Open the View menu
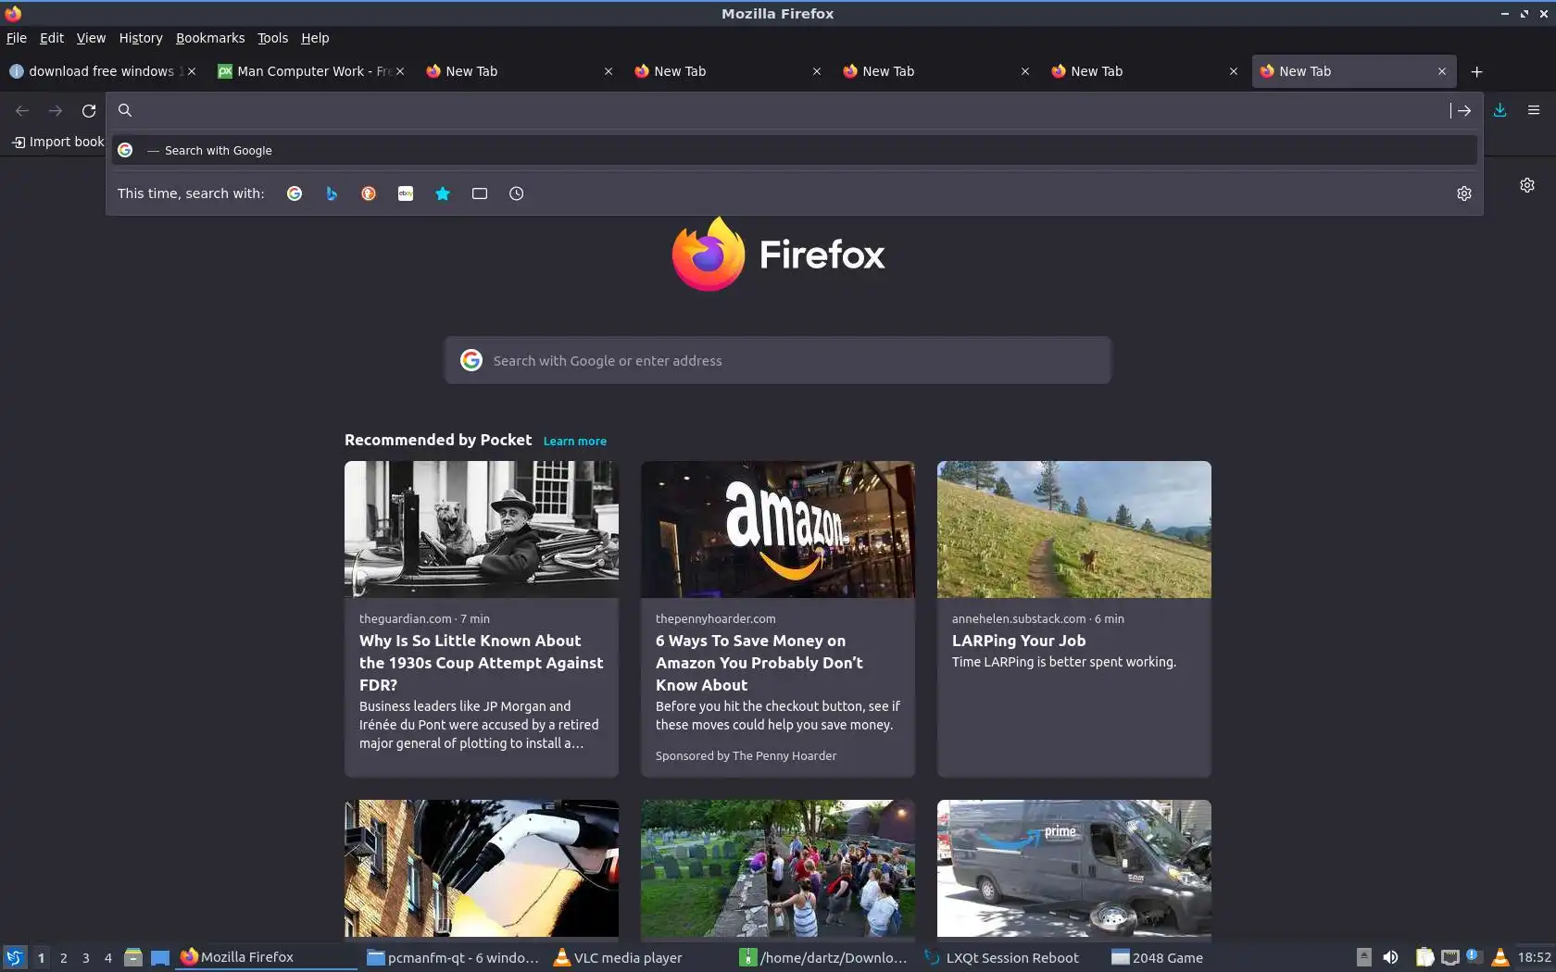The width and height of the screenshot is (1556, 972). [91, 38]
